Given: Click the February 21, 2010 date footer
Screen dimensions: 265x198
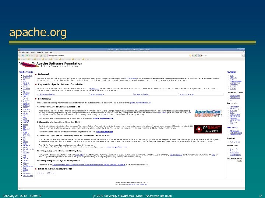Looking at the screenshot, I should 22,196.
